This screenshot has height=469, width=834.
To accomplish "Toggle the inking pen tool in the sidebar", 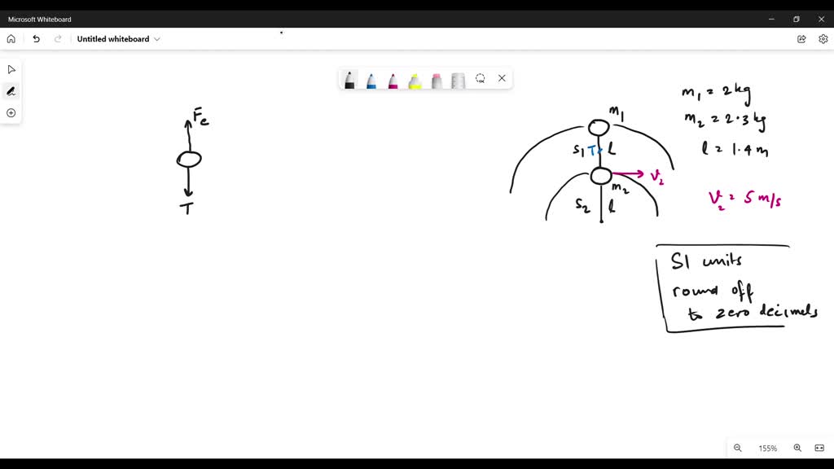I will point(11,90).
